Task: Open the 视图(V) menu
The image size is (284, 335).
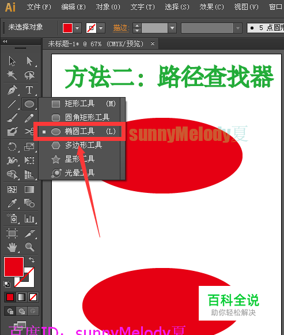Action: 246,7
